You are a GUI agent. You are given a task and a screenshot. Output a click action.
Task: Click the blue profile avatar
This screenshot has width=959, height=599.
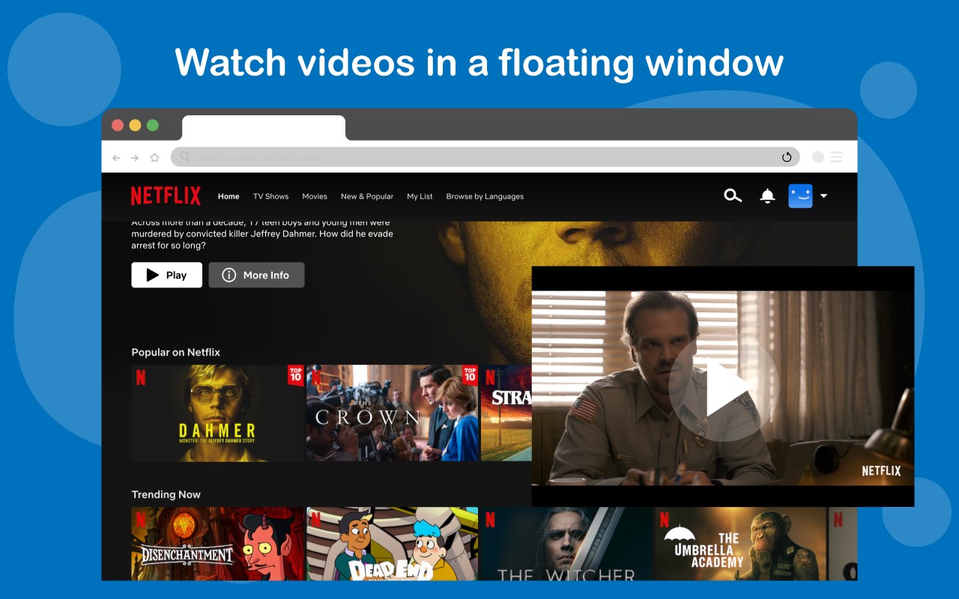800,196
